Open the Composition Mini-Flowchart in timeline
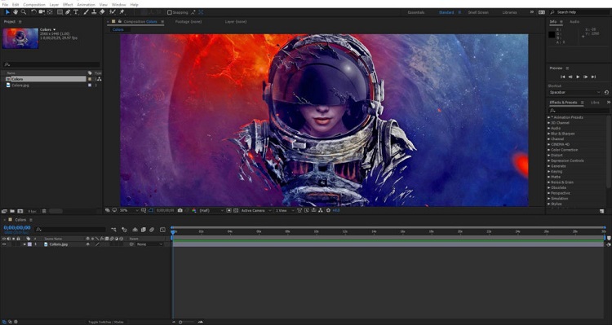This screenshot has width=612, height=325. pos(113,230)
